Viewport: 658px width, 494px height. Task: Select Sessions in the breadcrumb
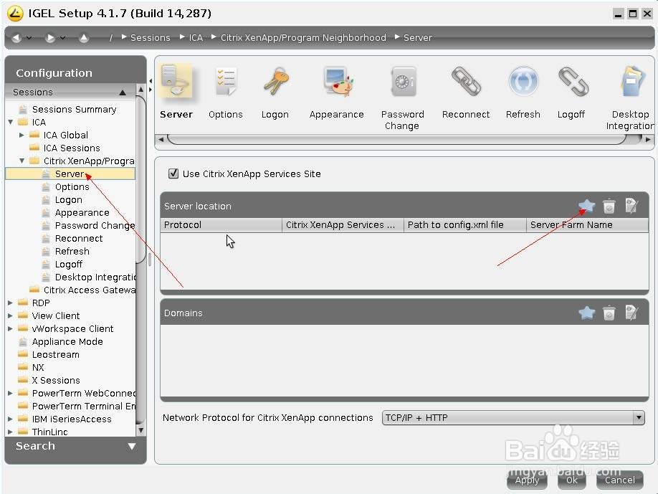pyautogui.click(x=151, y=38)
